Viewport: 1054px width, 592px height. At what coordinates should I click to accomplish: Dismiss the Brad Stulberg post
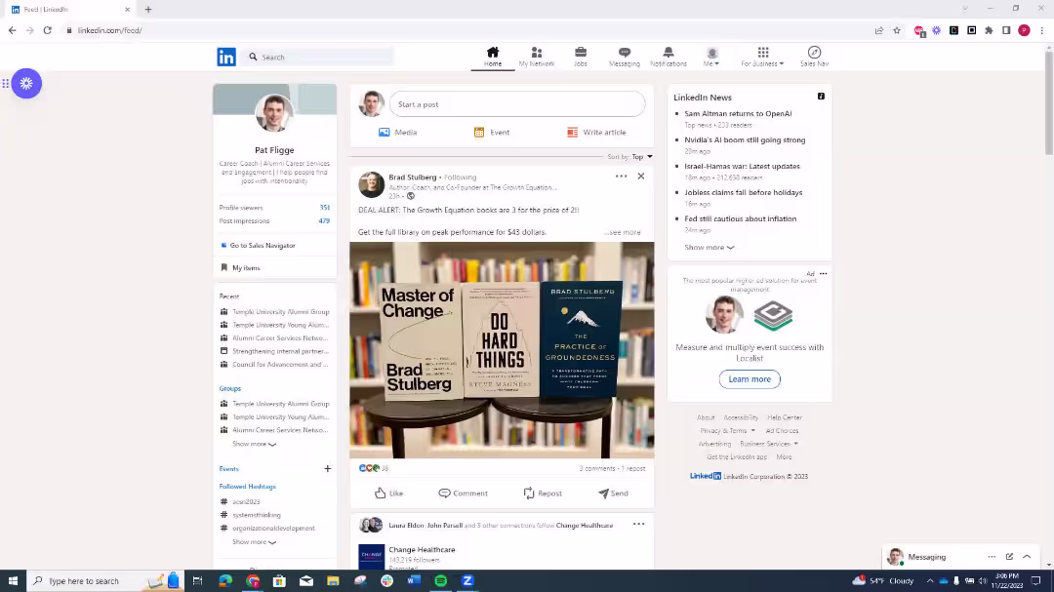coord(641,177)
